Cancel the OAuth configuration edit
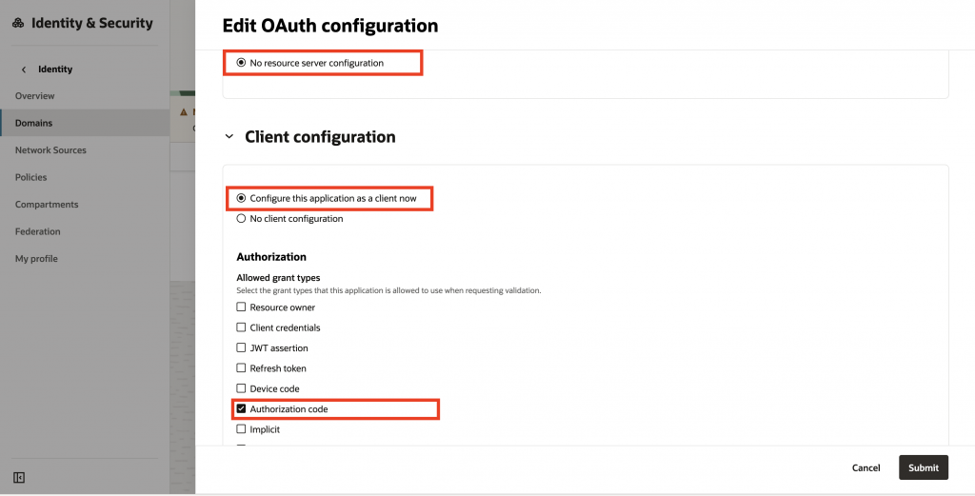 tap(866, 467)
